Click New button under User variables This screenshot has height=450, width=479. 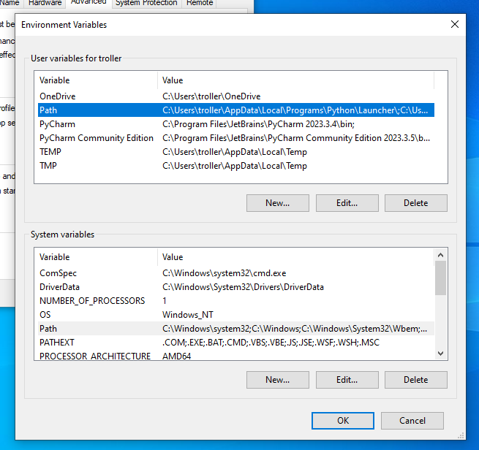click(x=277, y=202)
